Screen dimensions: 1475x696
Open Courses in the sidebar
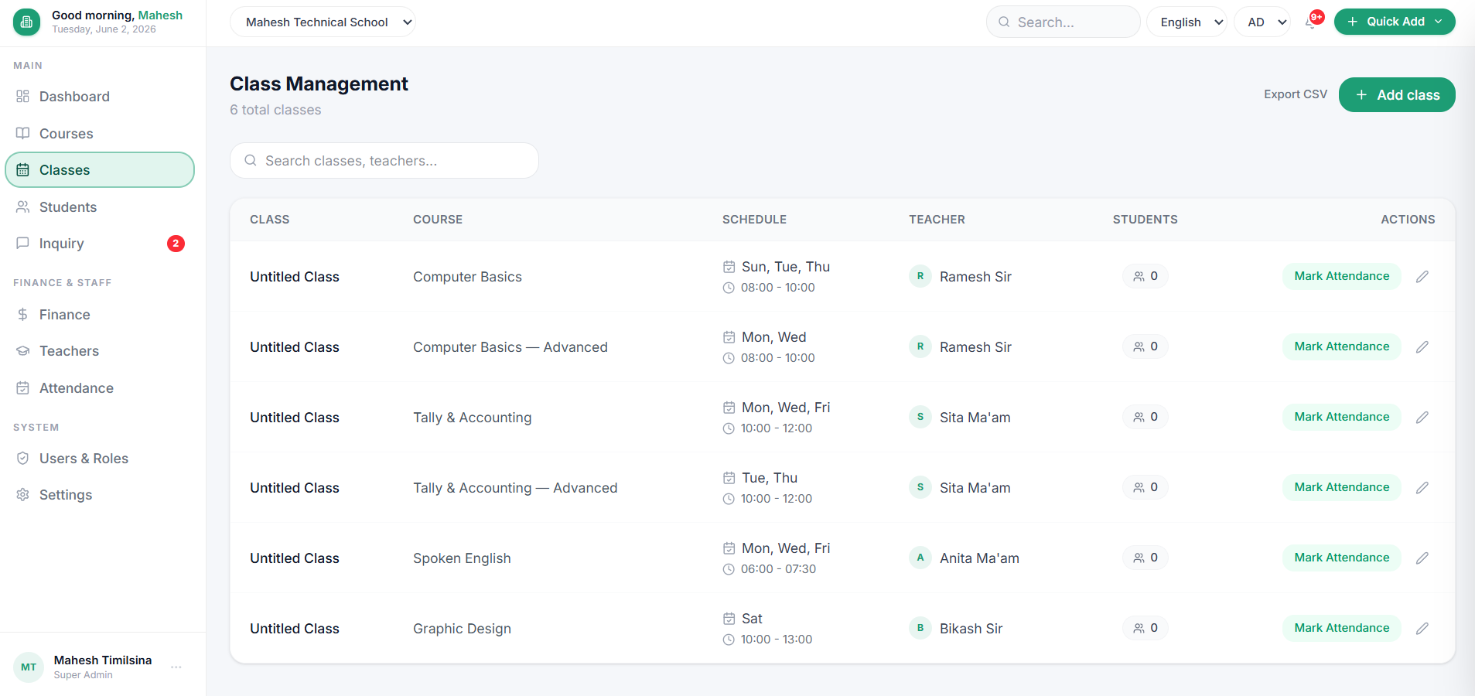coord(100,134)
